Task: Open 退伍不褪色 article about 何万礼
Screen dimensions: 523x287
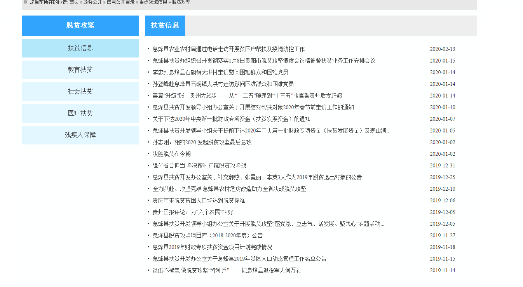Action: point(227,271)
